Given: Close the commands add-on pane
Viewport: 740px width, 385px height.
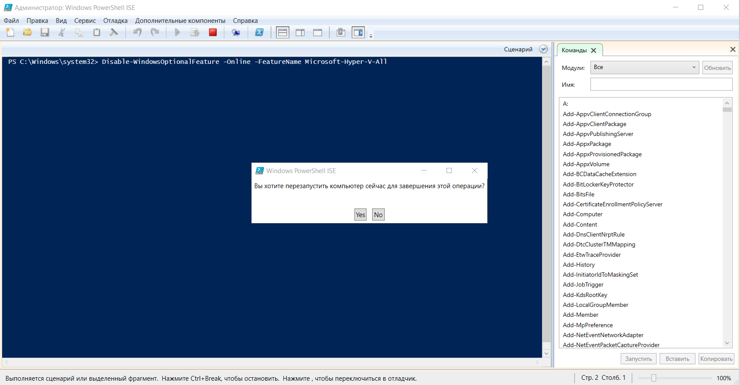Looking at the screenshot, I should pos(733,50).
